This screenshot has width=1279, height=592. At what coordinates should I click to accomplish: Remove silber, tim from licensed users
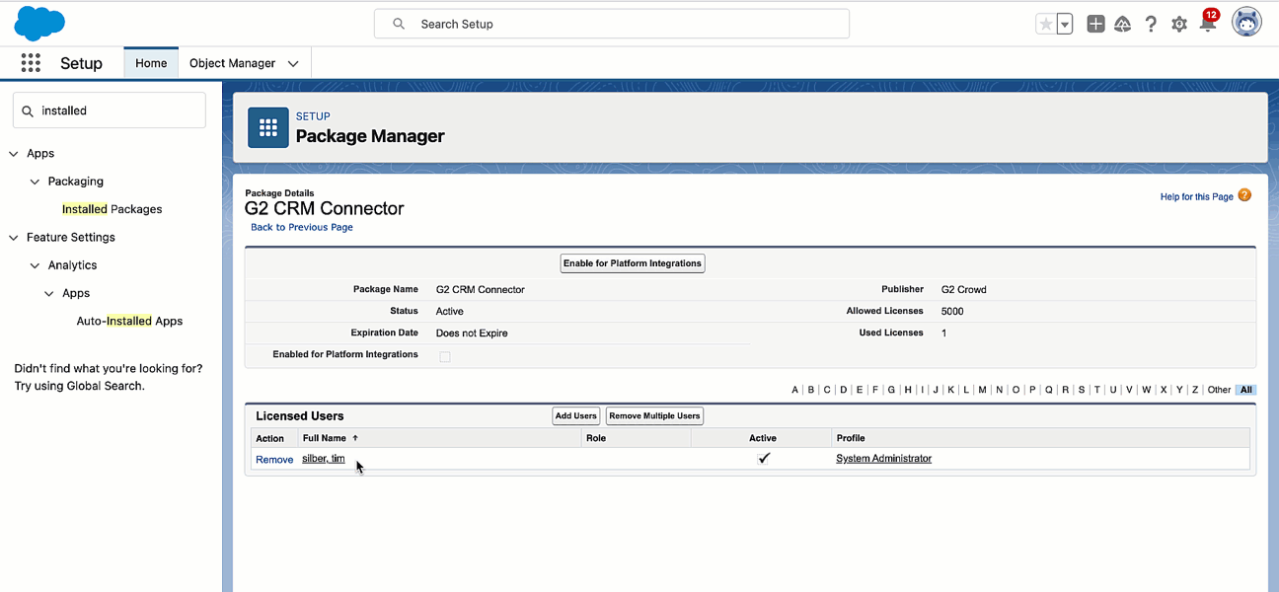click(x=274, y=460)
